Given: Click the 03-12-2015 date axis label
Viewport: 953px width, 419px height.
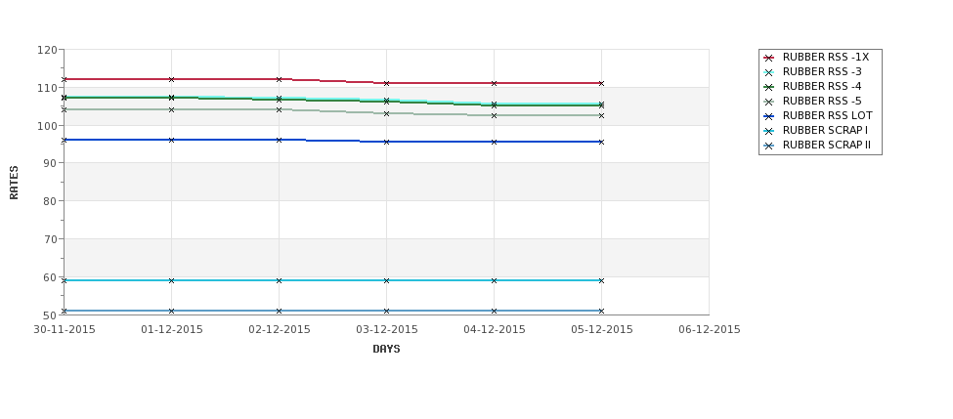Looking at the screenshot, I should (x=386, y=330).
